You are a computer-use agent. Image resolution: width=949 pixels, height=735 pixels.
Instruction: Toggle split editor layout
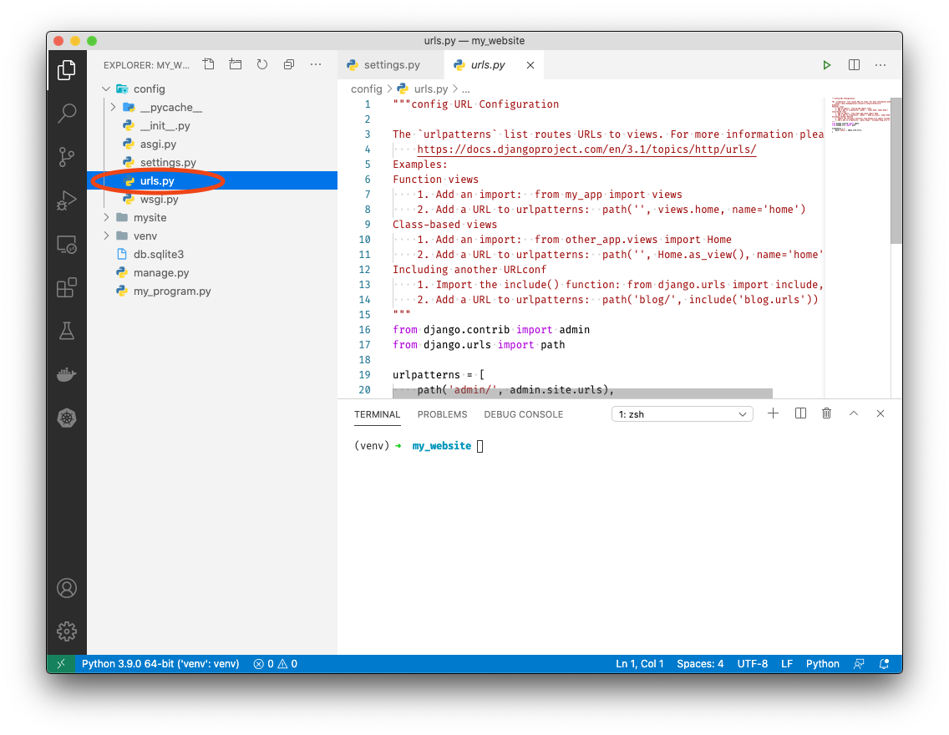(854, 65)
